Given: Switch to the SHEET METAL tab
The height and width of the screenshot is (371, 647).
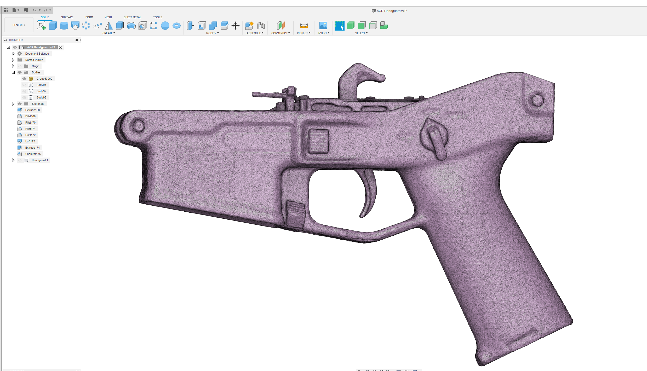Looking at the screenshot, I should pos(132,17).
